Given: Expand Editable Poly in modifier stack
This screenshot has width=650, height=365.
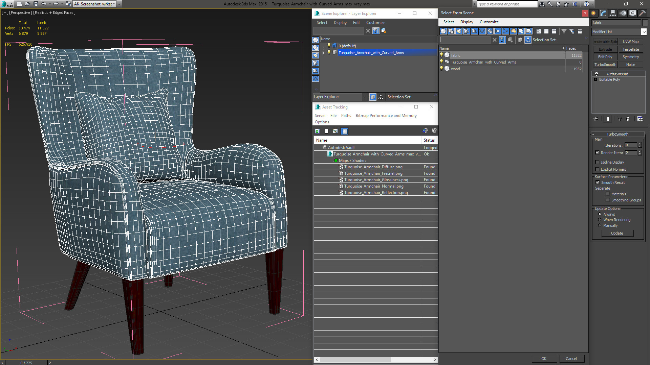Looking at the screenshot, I should pyautogui.click(x=596, y=79).
